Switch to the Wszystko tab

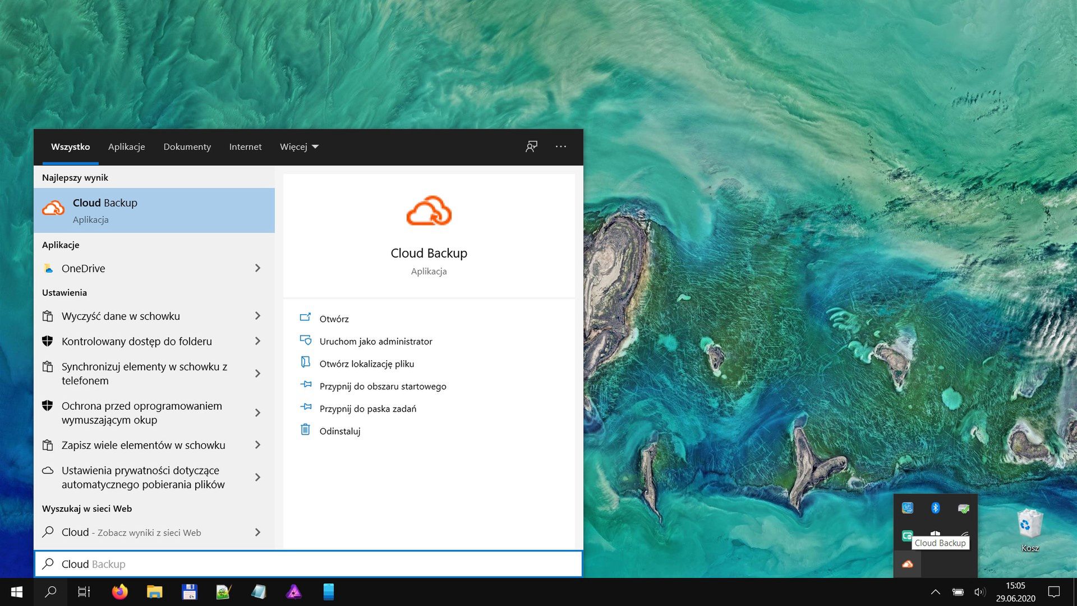[x=70, y=146]
